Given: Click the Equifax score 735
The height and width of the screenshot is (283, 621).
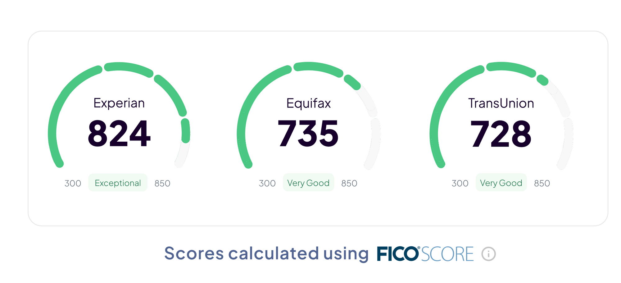Looking at the screenshot, I should point(308,134).
